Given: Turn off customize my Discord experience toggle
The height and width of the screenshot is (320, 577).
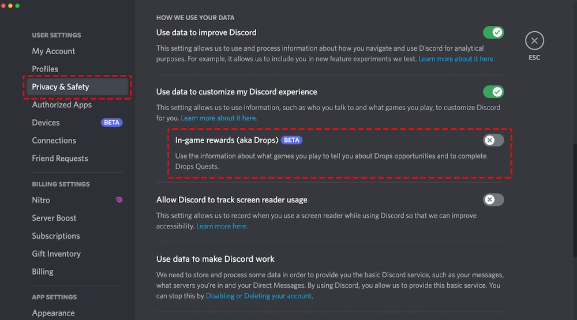Looking at the screenshot, I should (493, 92).
